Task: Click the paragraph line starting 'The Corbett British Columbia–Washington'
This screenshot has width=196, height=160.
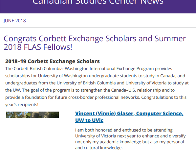Action: point(89,69)
